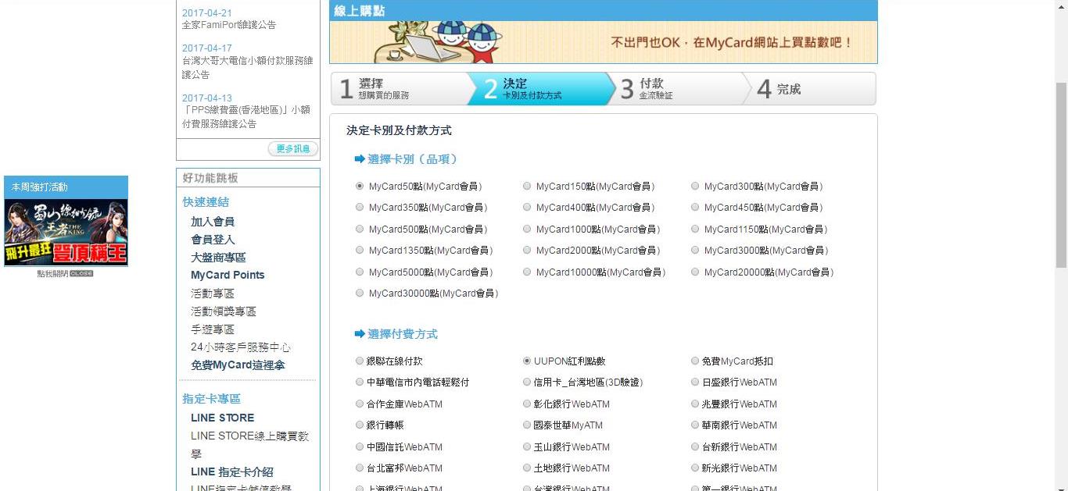Open 24小時客戶服務中心 link
The height and width of the screenshot is (491, 1068).
pyautogui.click(x=241, y=347)
